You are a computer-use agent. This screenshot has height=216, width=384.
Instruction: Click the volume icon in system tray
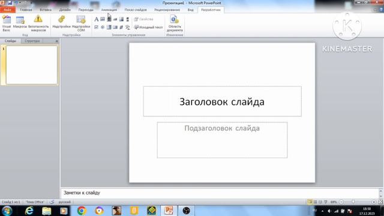[329, 211]
